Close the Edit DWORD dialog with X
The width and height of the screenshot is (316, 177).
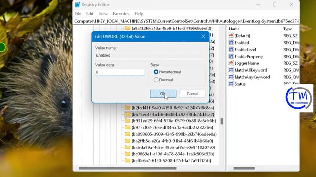[203, 36]
